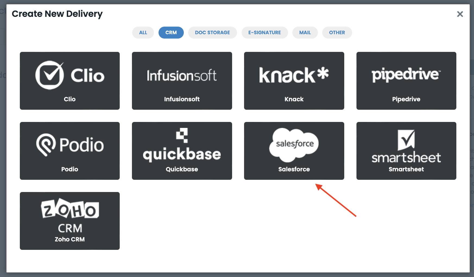Viewport: 474px width, 277px height.
Task: Select the Salesforce cloud logo
Action: (x=294, y=144)
